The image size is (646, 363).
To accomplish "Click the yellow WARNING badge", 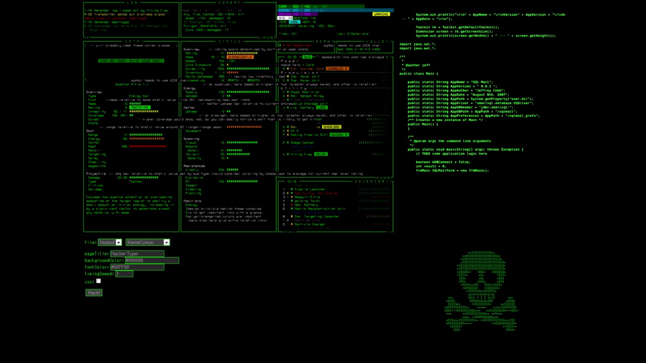I will (381, 14).
